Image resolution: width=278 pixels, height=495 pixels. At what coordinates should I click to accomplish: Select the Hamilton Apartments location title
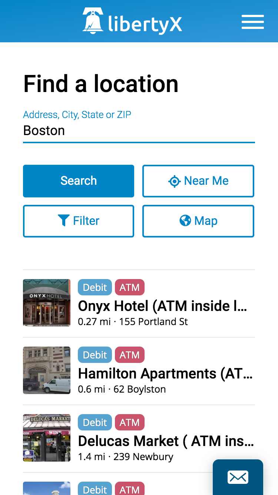pyautogui.click(x=165, y=374)
